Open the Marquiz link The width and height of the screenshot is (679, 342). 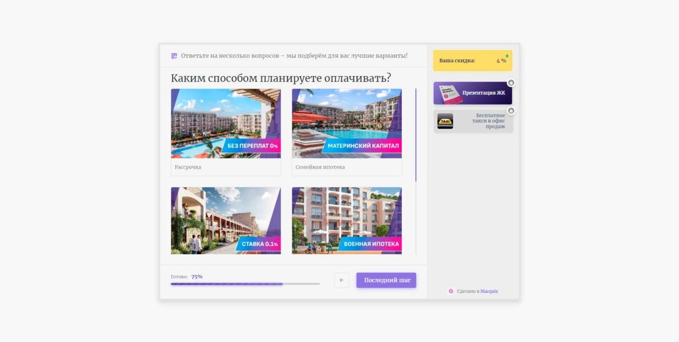click(489, 291)
